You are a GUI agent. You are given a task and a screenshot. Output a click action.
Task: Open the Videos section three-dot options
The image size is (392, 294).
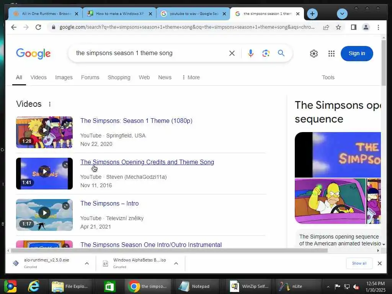pyautogui.click(x=50, y=104)
